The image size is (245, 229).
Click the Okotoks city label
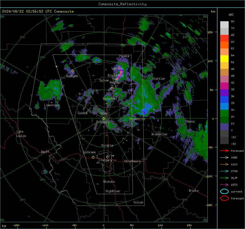pyautogui.click(x=109, y=181)
